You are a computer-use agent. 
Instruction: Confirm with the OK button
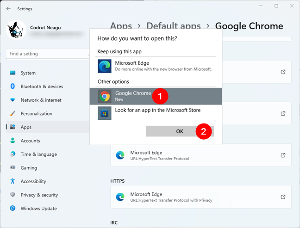pos(180,131)
